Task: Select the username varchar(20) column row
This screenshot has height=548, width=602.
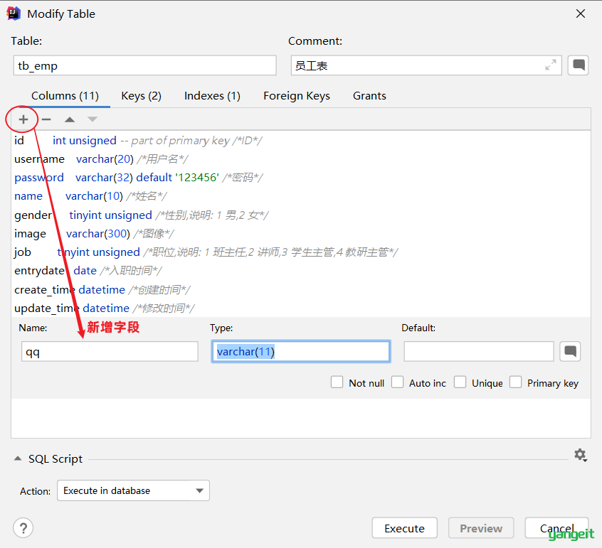Action: [x=300, y=159]
